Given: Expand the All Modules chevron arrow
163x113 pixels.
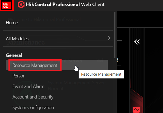Looking at the screenshot, I should click(109, 38).
